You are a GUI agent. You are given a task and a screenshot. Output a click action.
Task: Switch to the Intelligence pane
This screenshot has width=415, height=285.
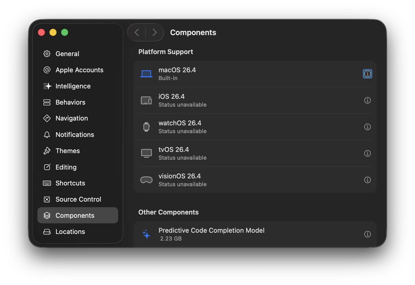pos(78,86)
